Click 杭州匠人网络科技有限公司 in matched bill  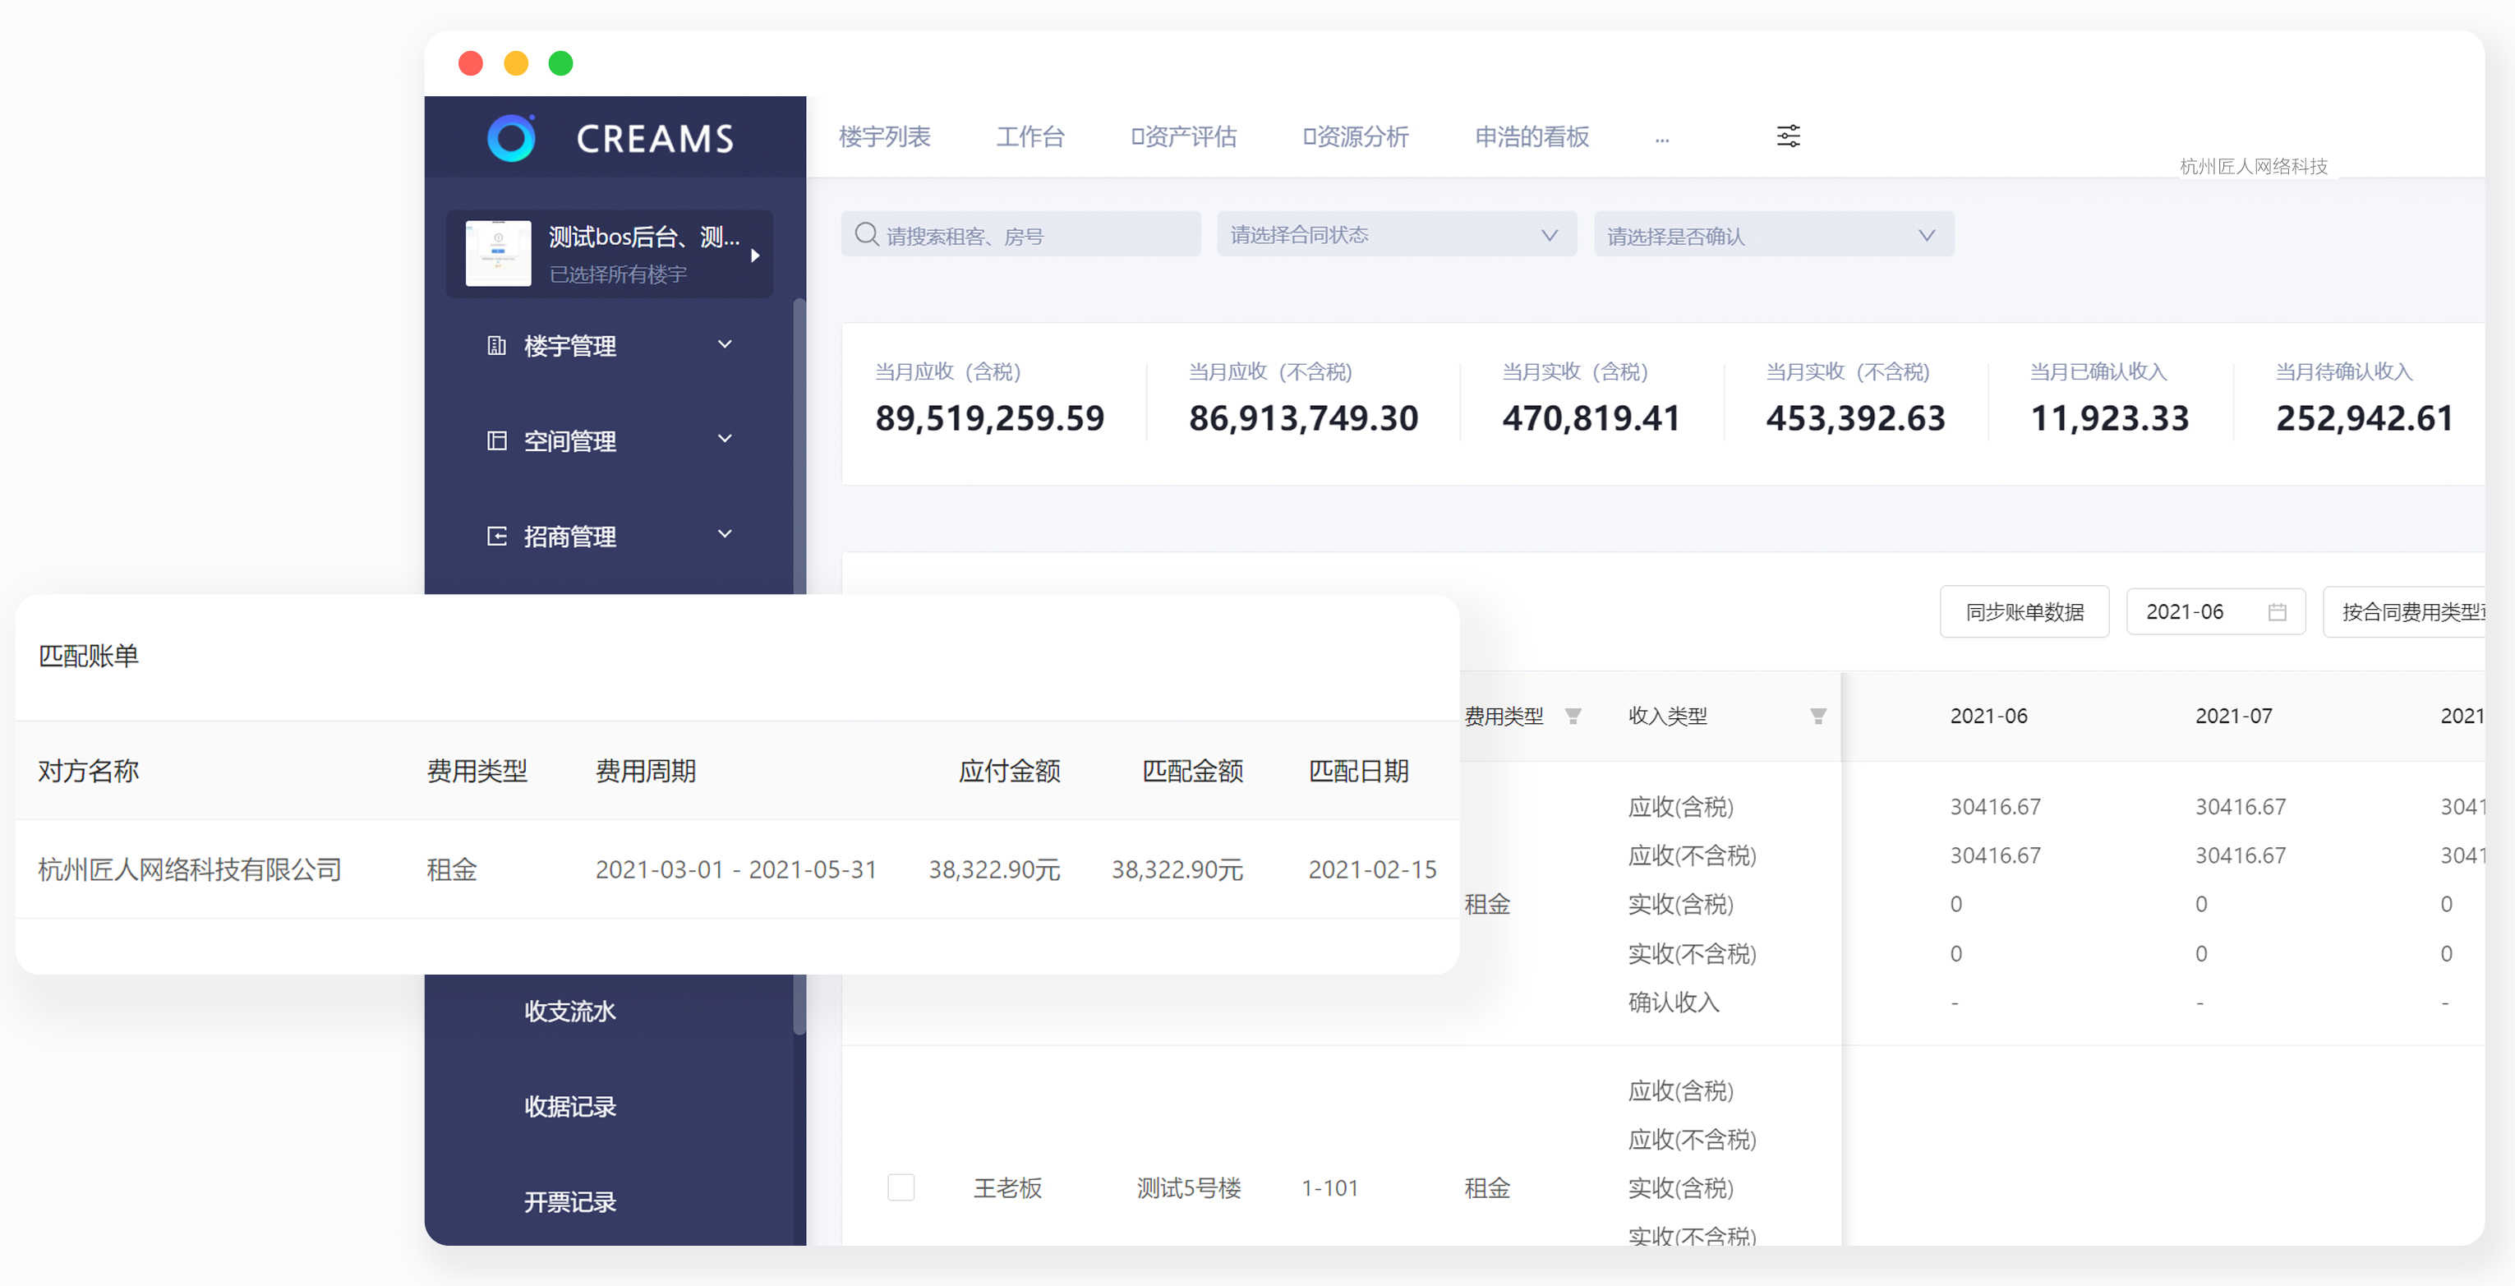(x=190, y=869)
